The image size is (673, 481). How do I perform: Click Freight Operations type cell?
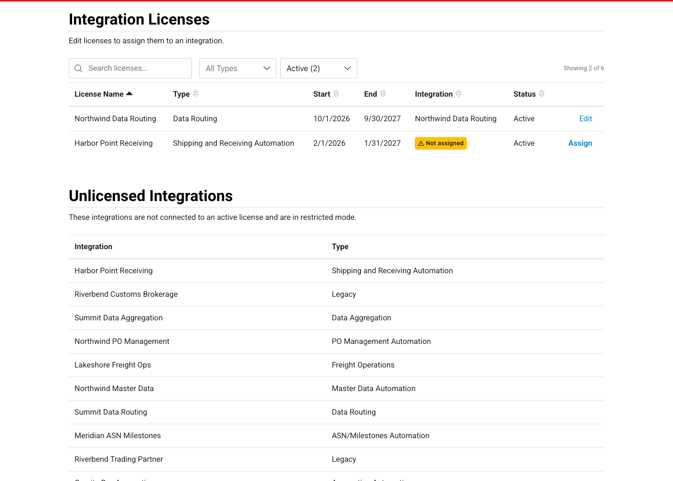(363, 365)
